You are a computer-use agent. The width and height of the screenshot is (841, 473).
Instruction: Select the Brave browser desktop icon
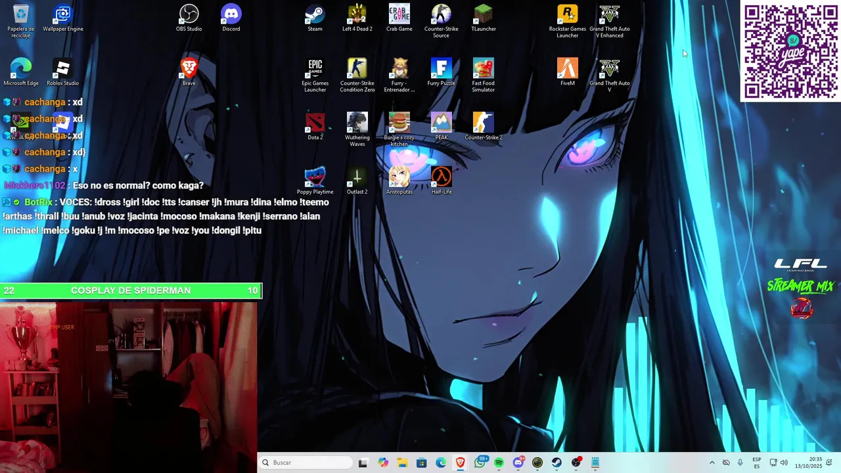tap(189, 72)
